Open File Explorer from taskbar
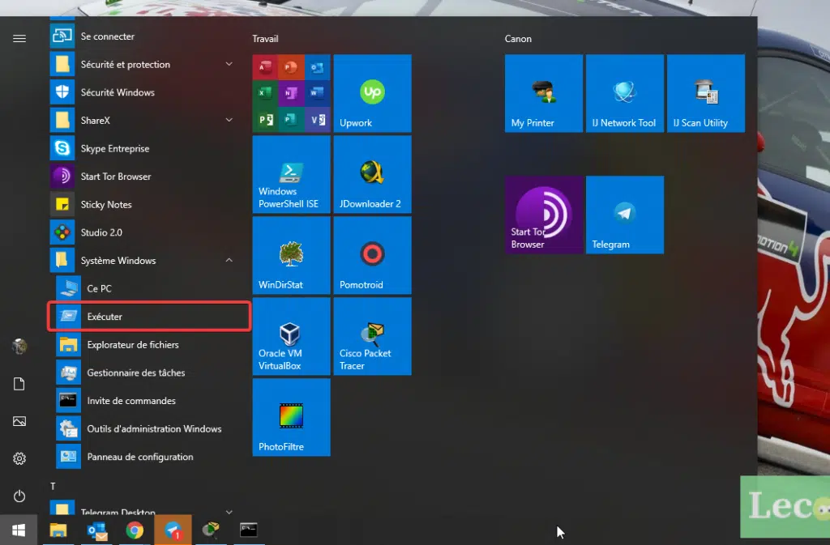The image size is (830, 545). click(58, 530)
